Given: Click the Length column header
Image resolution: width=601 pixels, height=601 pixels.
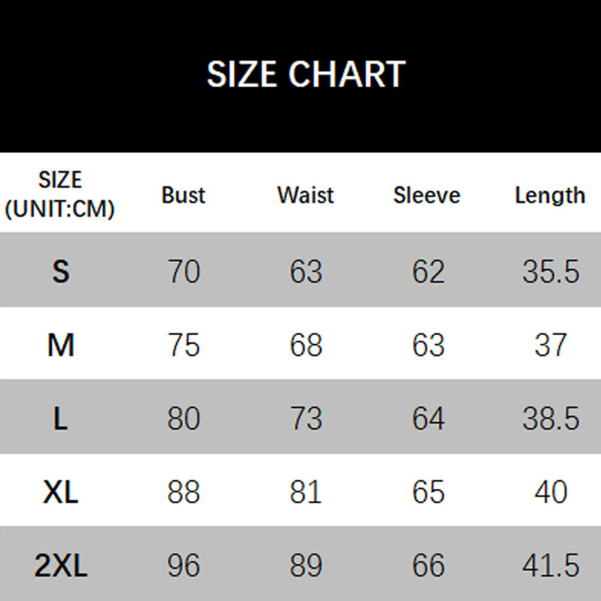Looking at the screenshot, I should click(550, 195).
